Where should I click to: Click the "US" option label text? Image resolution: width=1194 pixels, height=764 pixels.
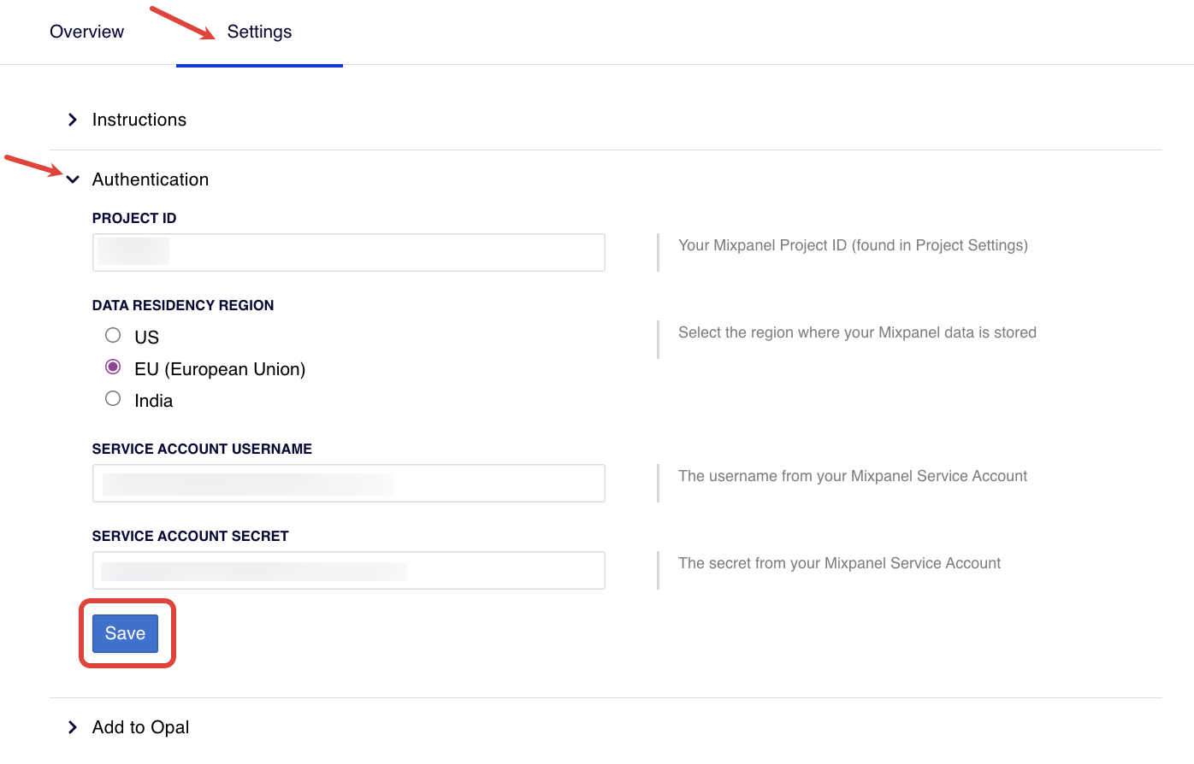tap(147, 338)
